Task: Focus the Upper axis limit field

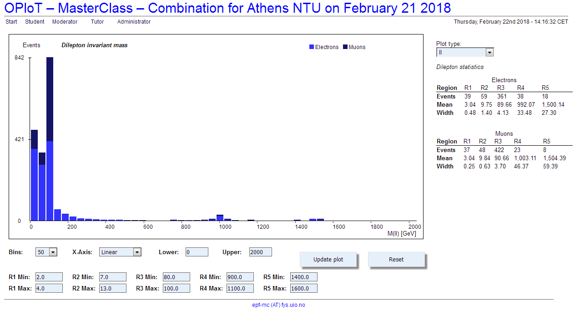Action: [261, 252]
